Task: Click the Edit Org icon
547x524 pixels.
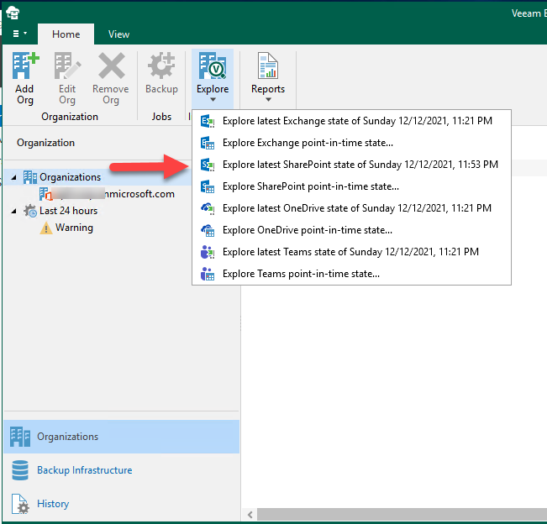Action: pyautogui.click(x=67, y=65)
